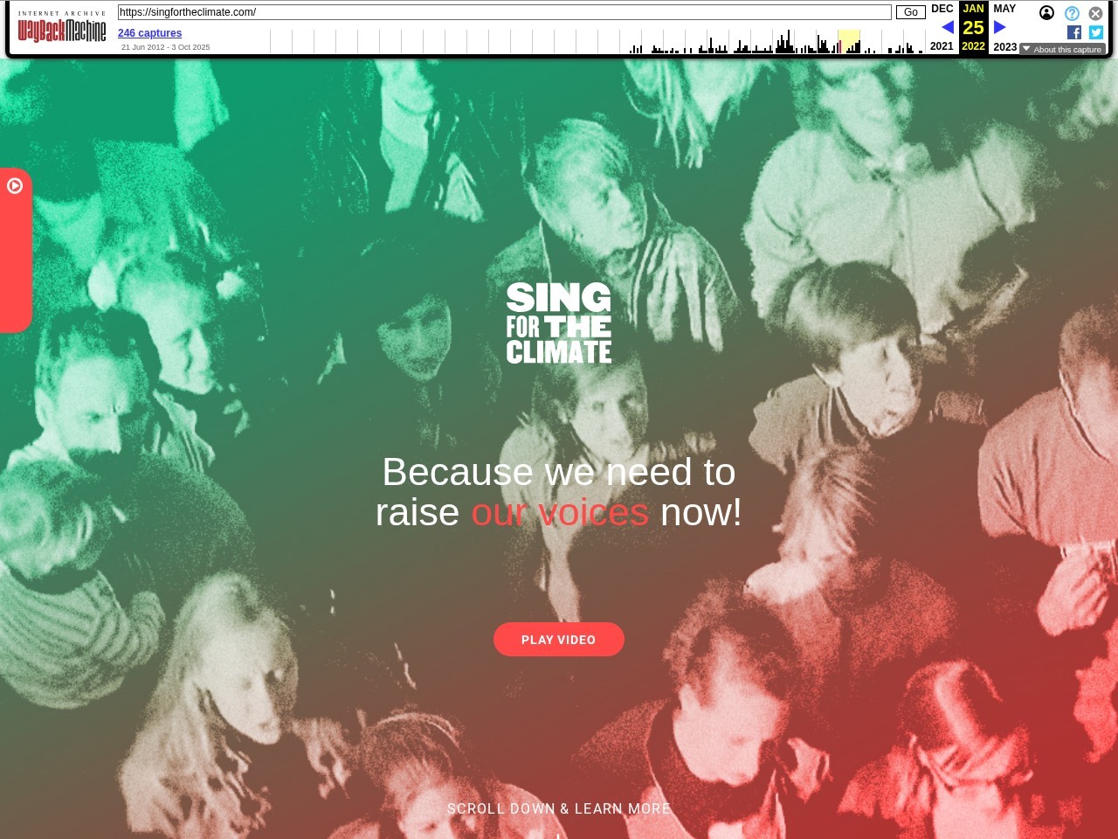
Task: Open the 246 captures link
Action: (x=149, y=33)
